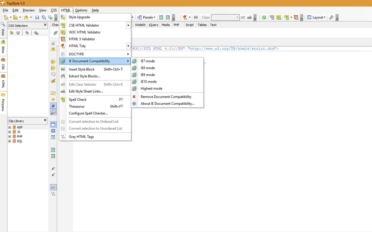This screenshot has height=232, width=372.
Task: Open the DOCTYPE submenu
Action: 95,54
